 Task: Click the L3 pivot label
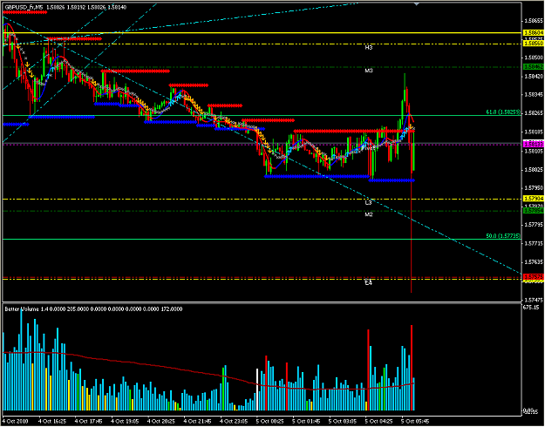point(369,202)
